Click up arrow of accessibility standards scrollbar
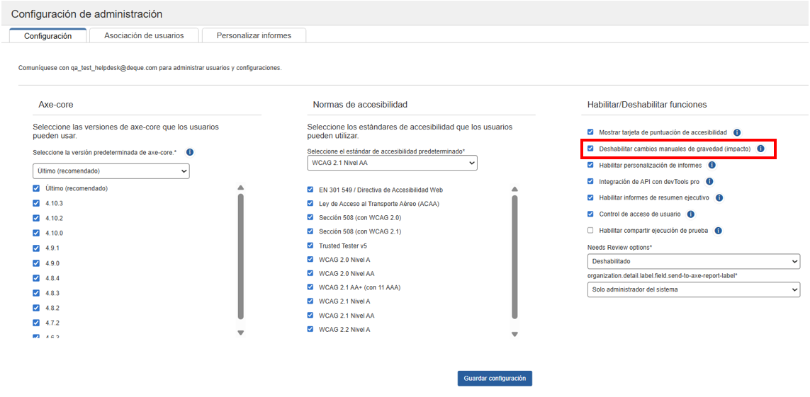Viewport: 810px width, 397px height. pyautogui.click(x=514, y=189)
